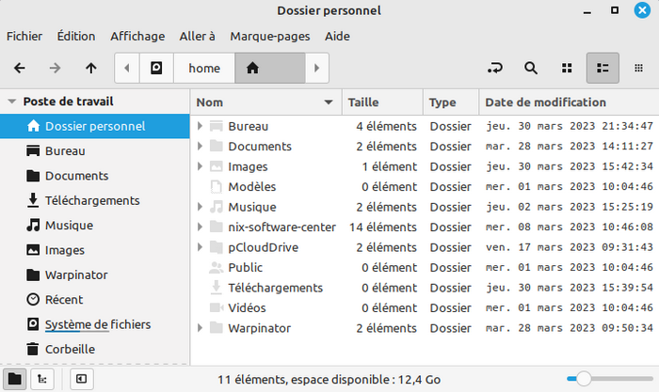Toggle the location entry path button
This screenshot has width=659, height=392.
[495, 68]
